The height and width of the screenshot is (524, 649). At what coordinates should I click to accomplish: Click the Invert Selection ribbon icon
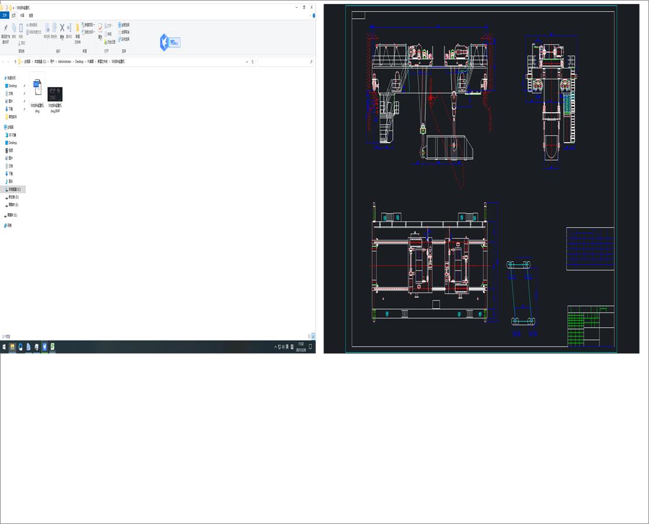tap(122, 37)
